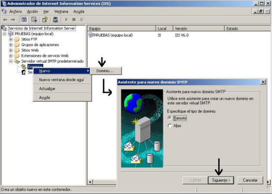
Task: Restore the inner MDI child window
Action: click(261, 11)
